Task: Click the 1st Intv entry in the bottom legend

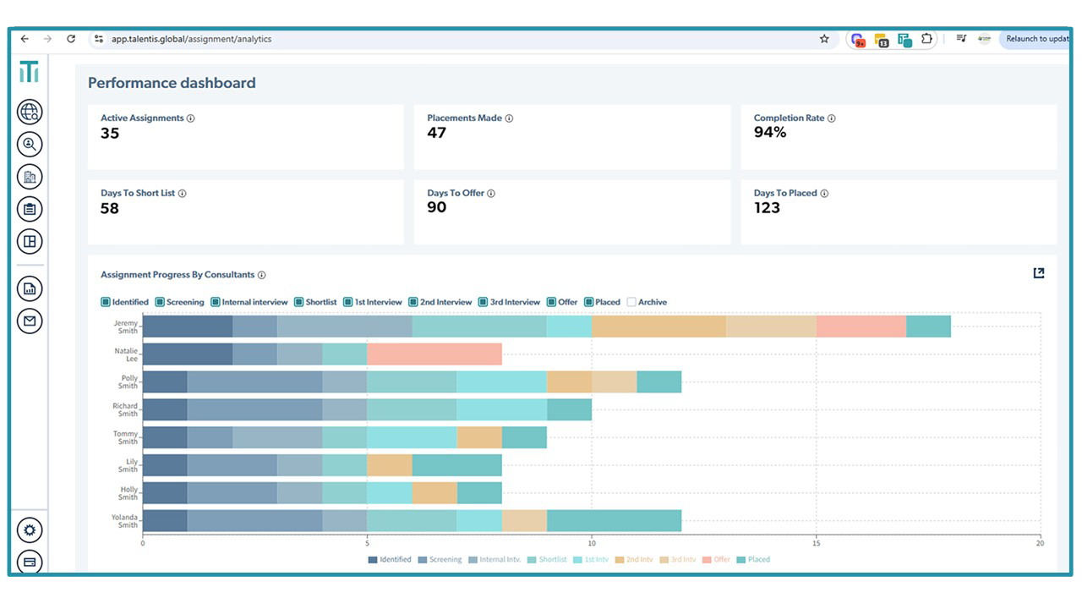Action: click(x=591, y=560)
